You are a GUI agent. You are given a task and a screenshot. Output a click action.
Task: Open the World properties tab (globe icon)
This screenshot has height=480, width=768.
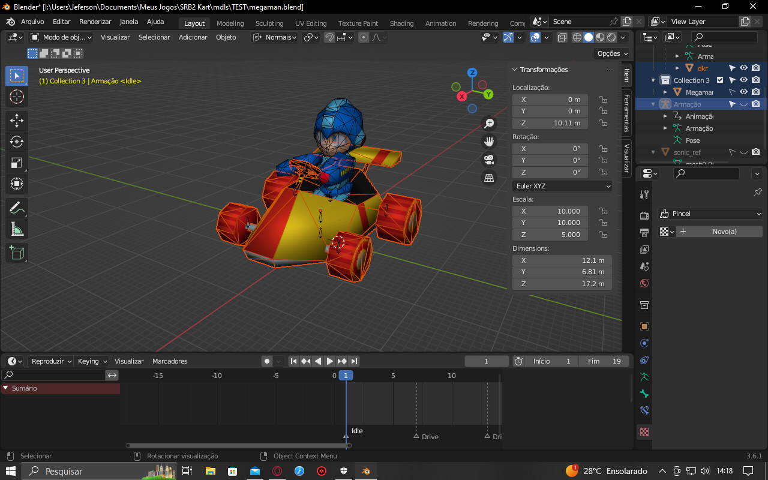point(644,283)
